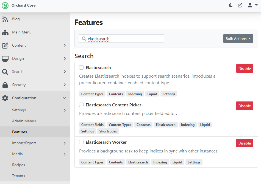Check the Elasticsearch Content Picker checkbox
Image resolution: width=261 pixels, height=184 pixels.
click(81, 105)
